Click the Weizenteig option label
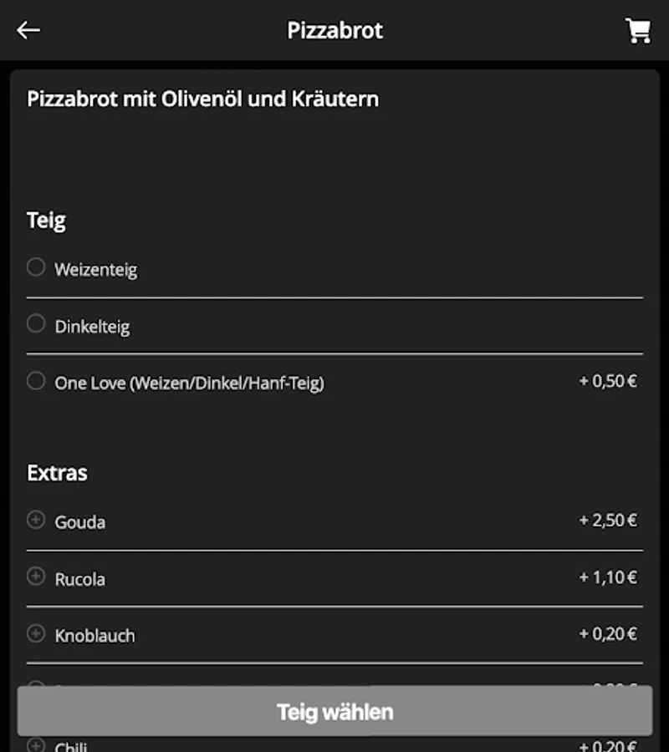The width and height of the screenshot is (669, 752). pos(96,270)
